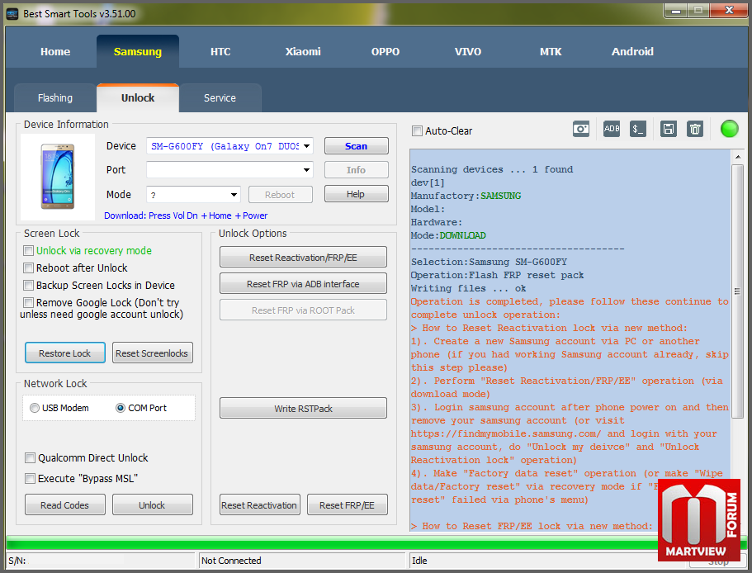Open the HTC tab
The width and height of the screenshot is (752, 573).
pos(220,52)
